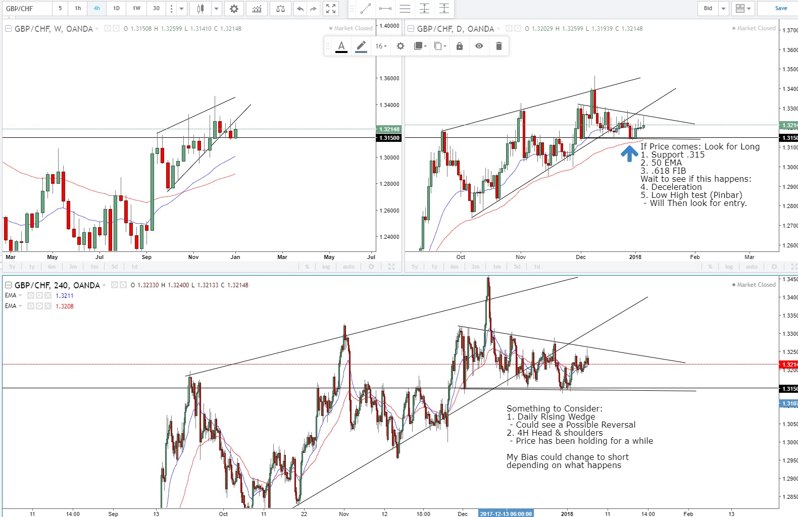Screen dimensions: 798x517
Task: Expand GBP/CHF W OANDA legend dropdown
Action: pos(97,29)
